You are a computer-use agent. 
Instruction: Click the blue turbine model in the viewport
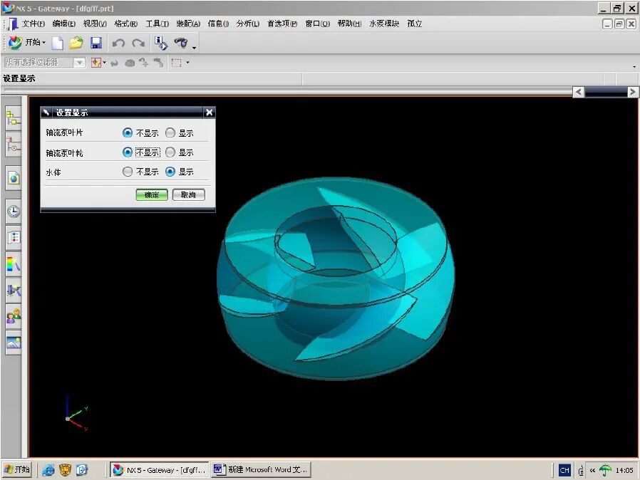point(336,279)
